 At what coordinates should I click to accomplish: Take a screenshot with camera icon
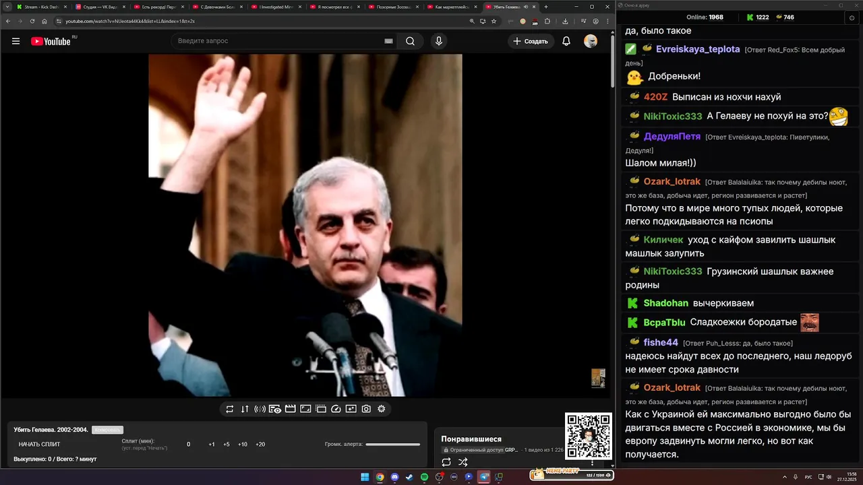[x=366, y=409]
